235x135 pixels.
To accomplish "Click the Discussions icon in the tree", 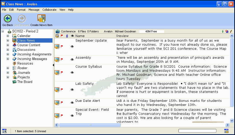I will point(15,50).
